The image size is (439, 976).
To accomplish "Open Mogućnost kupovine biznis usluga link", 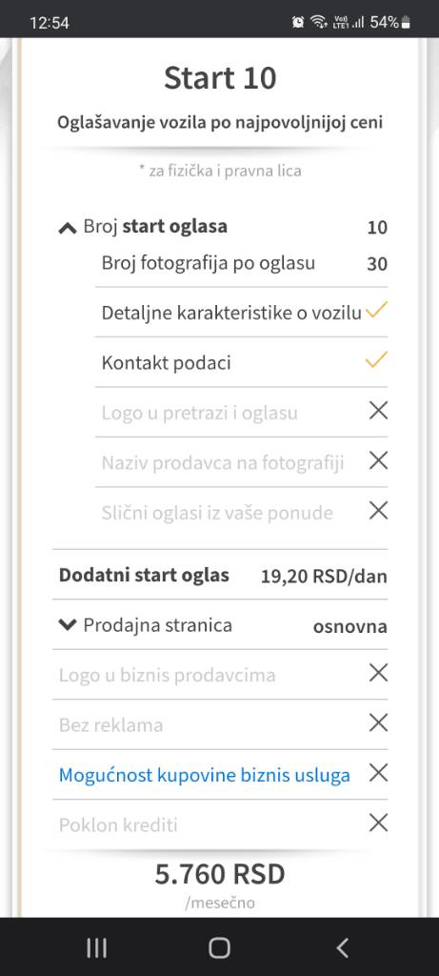I will (x=204, y=775).
